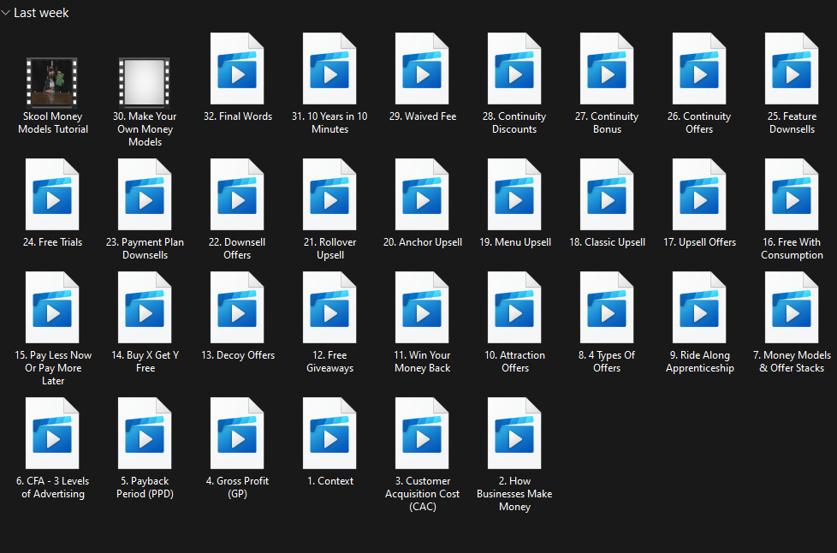Select 7. Money Models & Offer Stacks file
837x553 pixels.
[x=792, y=308]
